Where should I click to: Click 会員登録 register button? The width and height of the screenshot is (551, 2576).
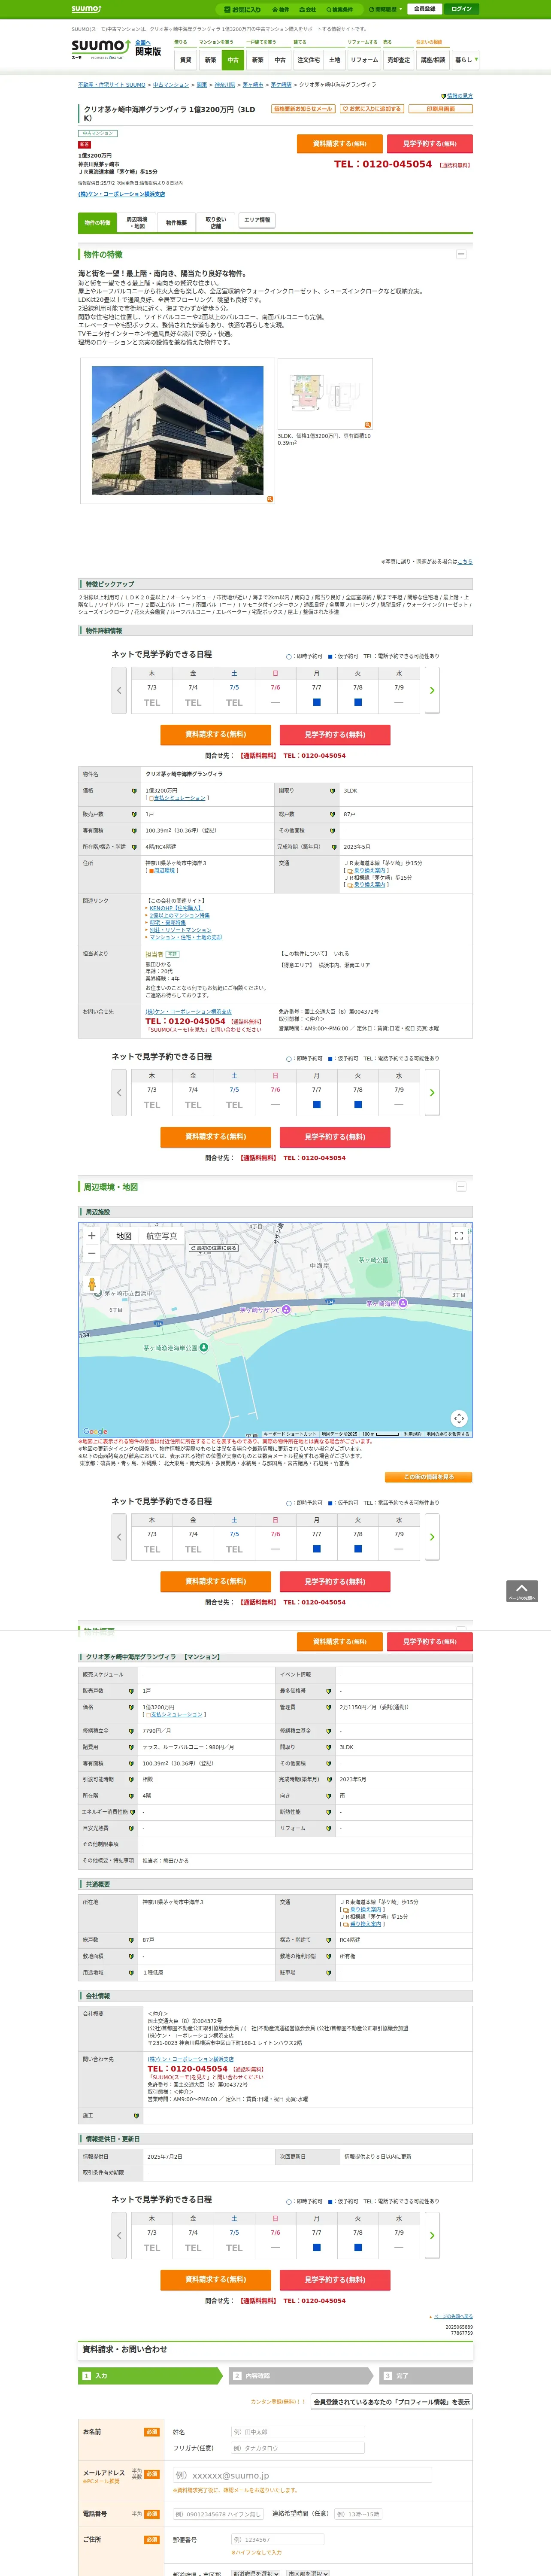point(424,9)
